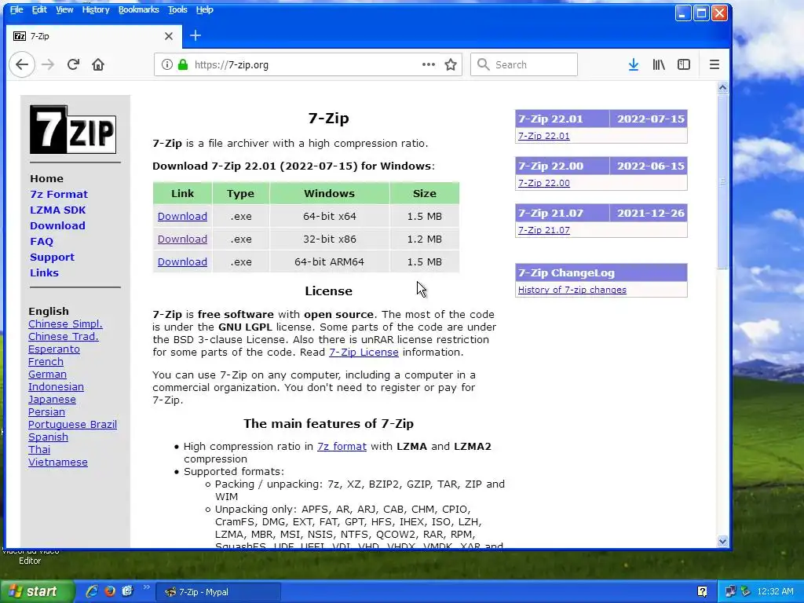Screen dimensions: 804x603
Task: Open the hamburger application menu
Action: click(714, 64)
